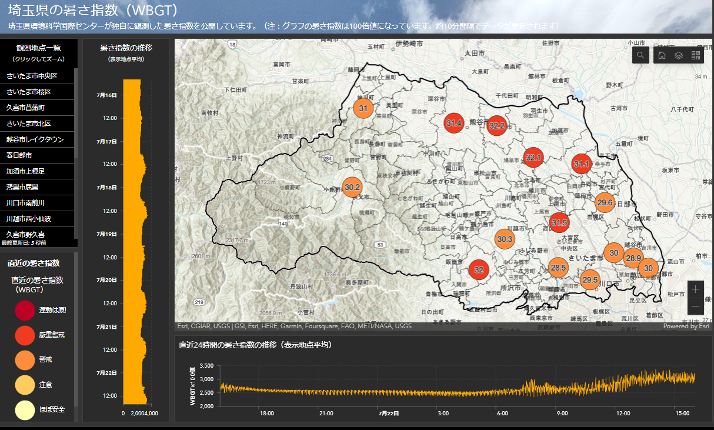The height and width of the screenshot is (430, 714).
Task: Open the basemap gallery grid icon
Action: [696, 55]
